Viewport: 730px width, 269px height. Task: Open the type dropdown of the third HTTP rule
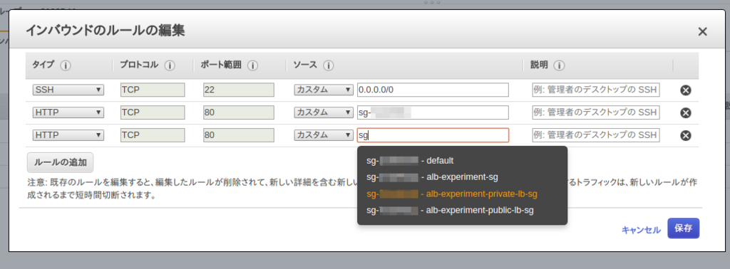pyautogui.click(x=68, y=135)
